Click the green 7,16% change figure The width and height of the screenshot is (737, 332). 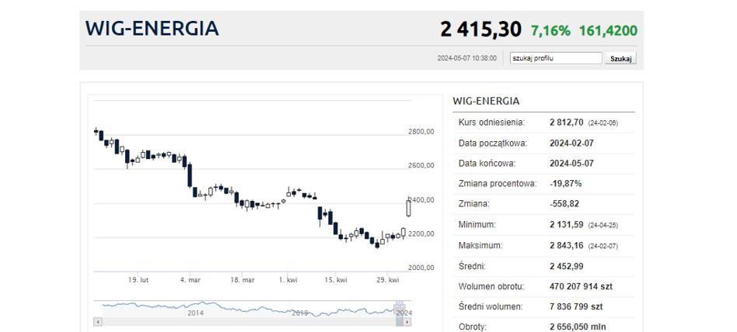click(551, 31)
